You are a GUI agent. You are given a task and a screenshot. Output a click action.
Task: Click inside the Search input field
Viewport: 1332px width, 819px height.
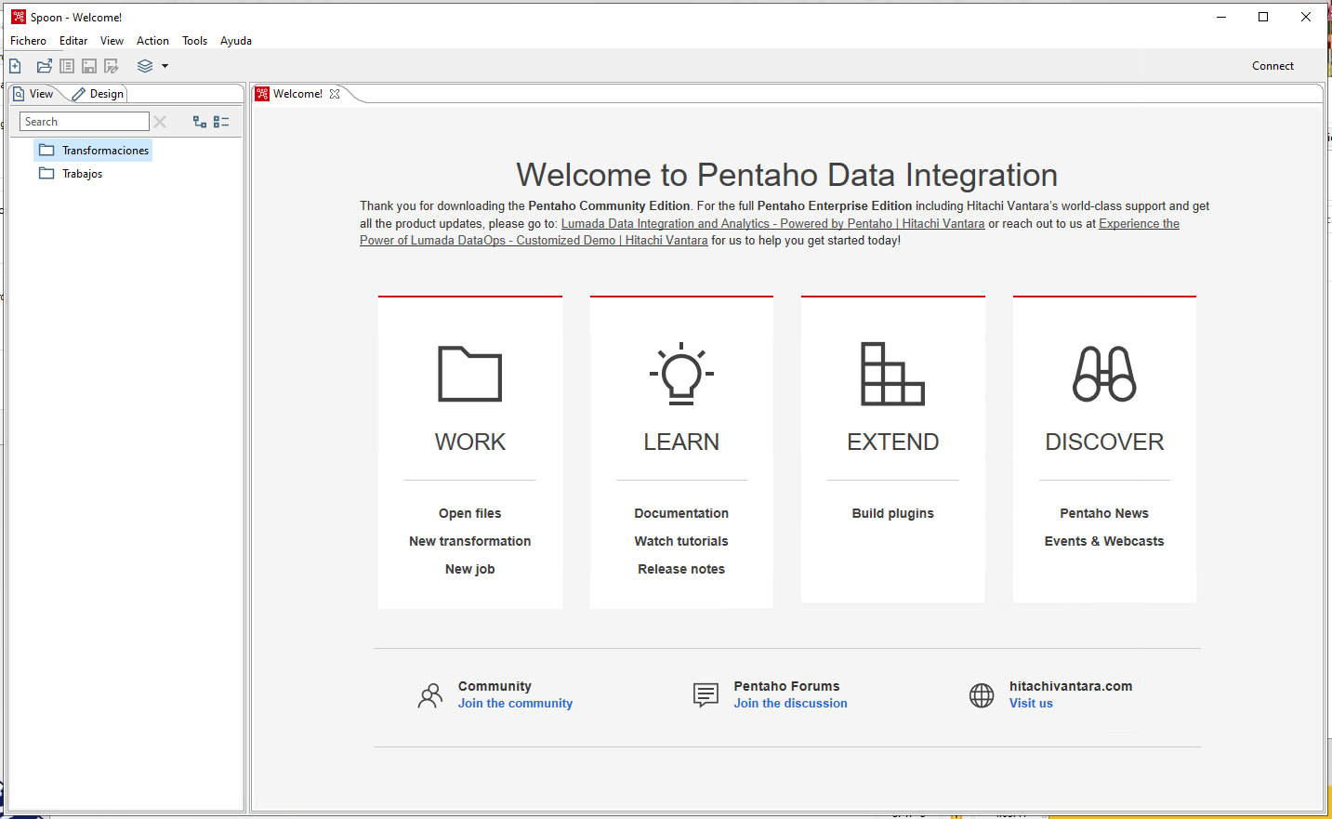point(84,121)
